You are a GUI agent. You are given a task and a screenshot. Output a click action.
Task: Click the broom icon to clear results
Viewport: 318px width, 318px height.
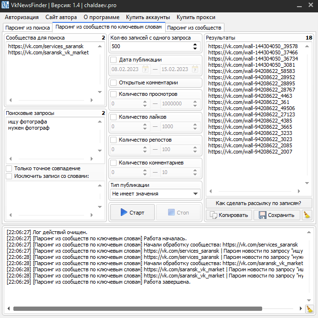(x=307, y=215)
